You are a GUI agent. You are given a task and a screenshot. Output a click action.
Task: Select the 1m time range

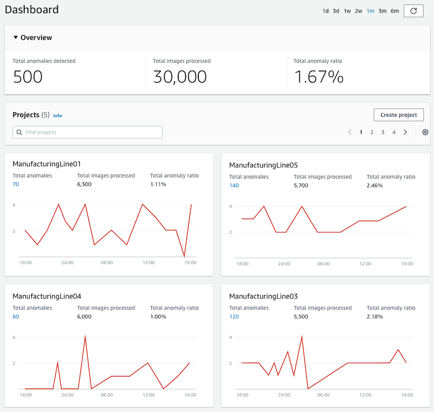point(370,11)
